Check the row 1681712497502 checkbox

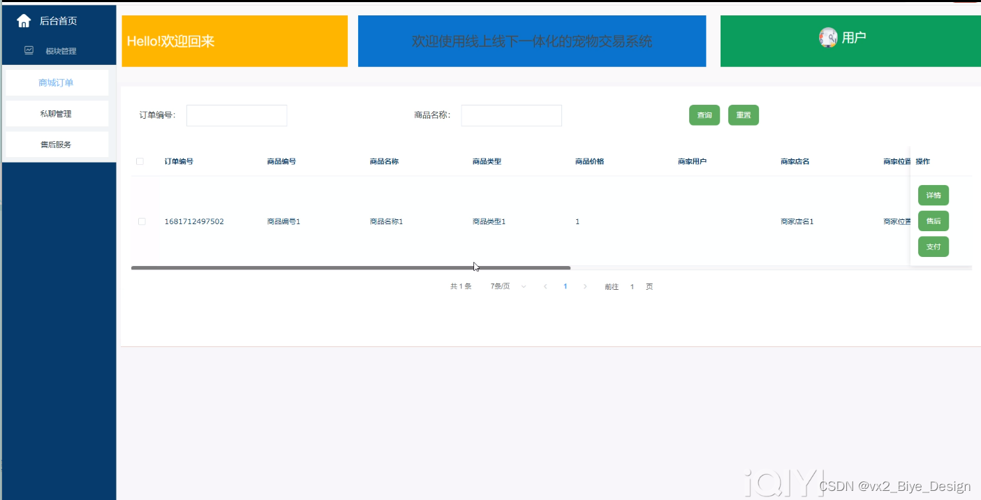click(142, 221)
